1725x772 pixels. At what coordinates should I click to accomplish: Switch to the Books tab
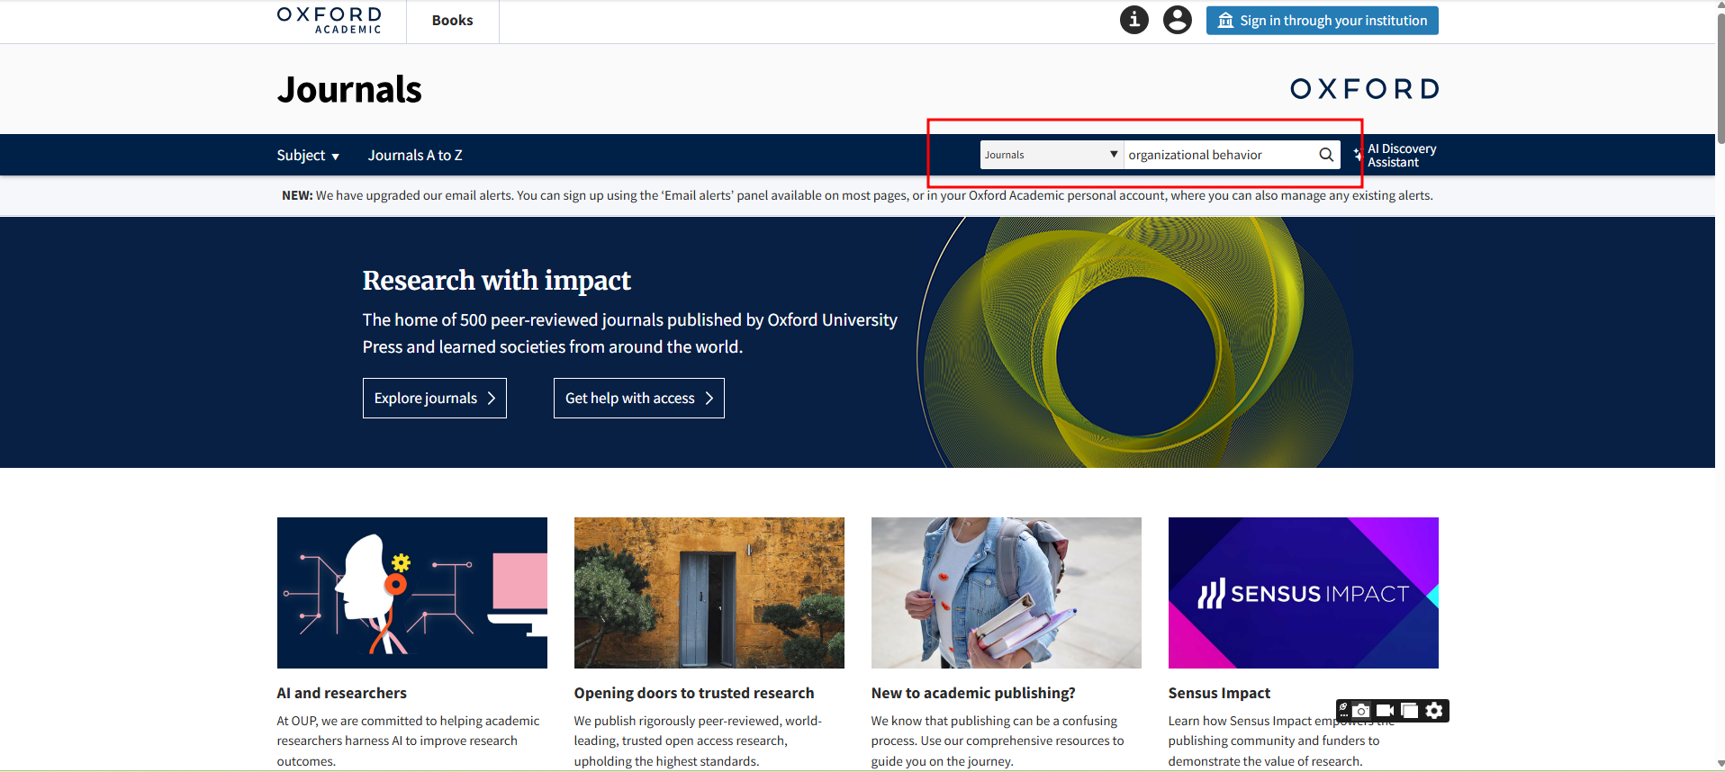[452, 21]
